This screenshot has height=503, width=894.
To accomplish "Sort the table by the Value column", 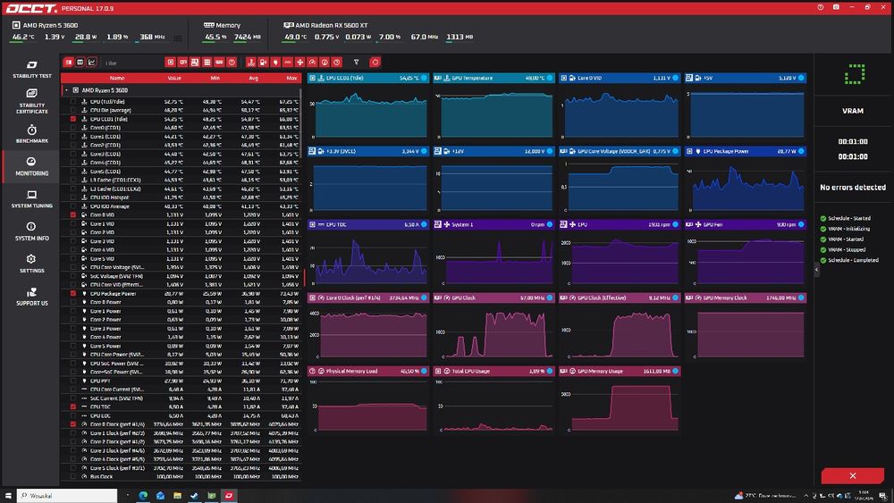I will [174, 78].
